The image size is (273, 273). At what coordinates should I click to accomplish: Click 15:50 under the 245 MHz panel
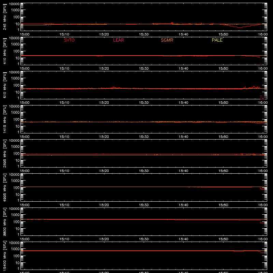coord(223,34)
